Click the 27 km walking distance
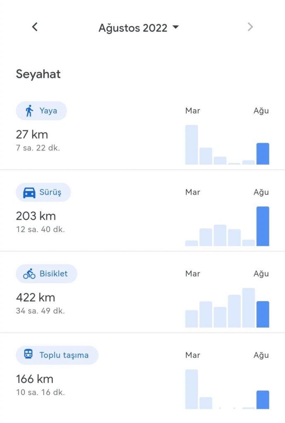The width and height of the screenshot is (285, 423). click(32, 135)
